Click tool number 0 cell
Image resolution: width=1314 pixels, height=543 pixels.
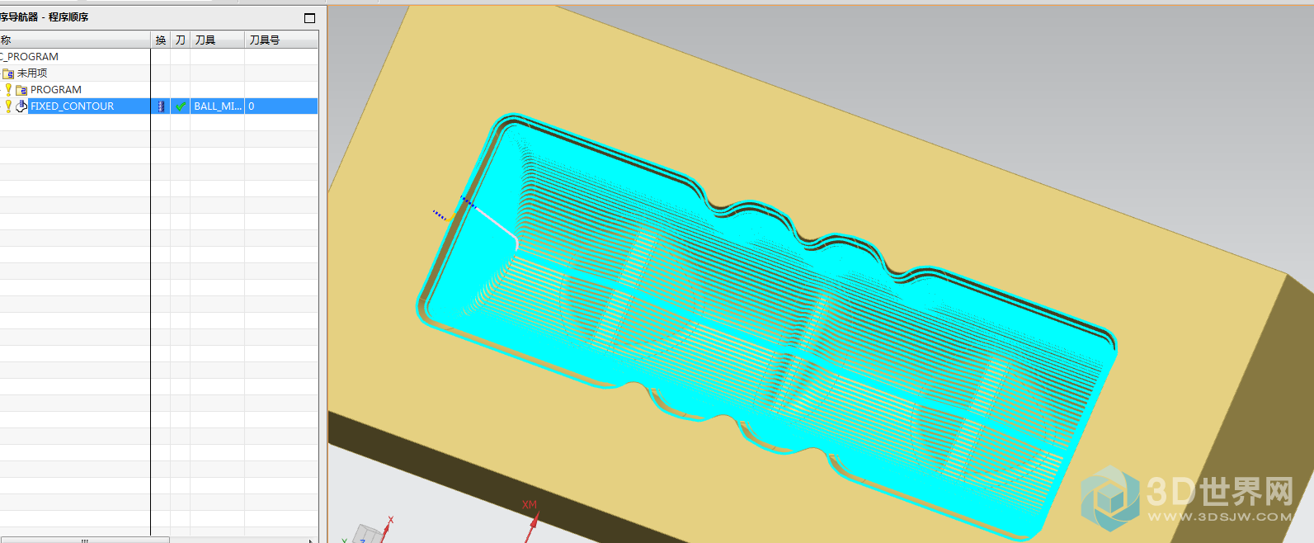(281, 106)
